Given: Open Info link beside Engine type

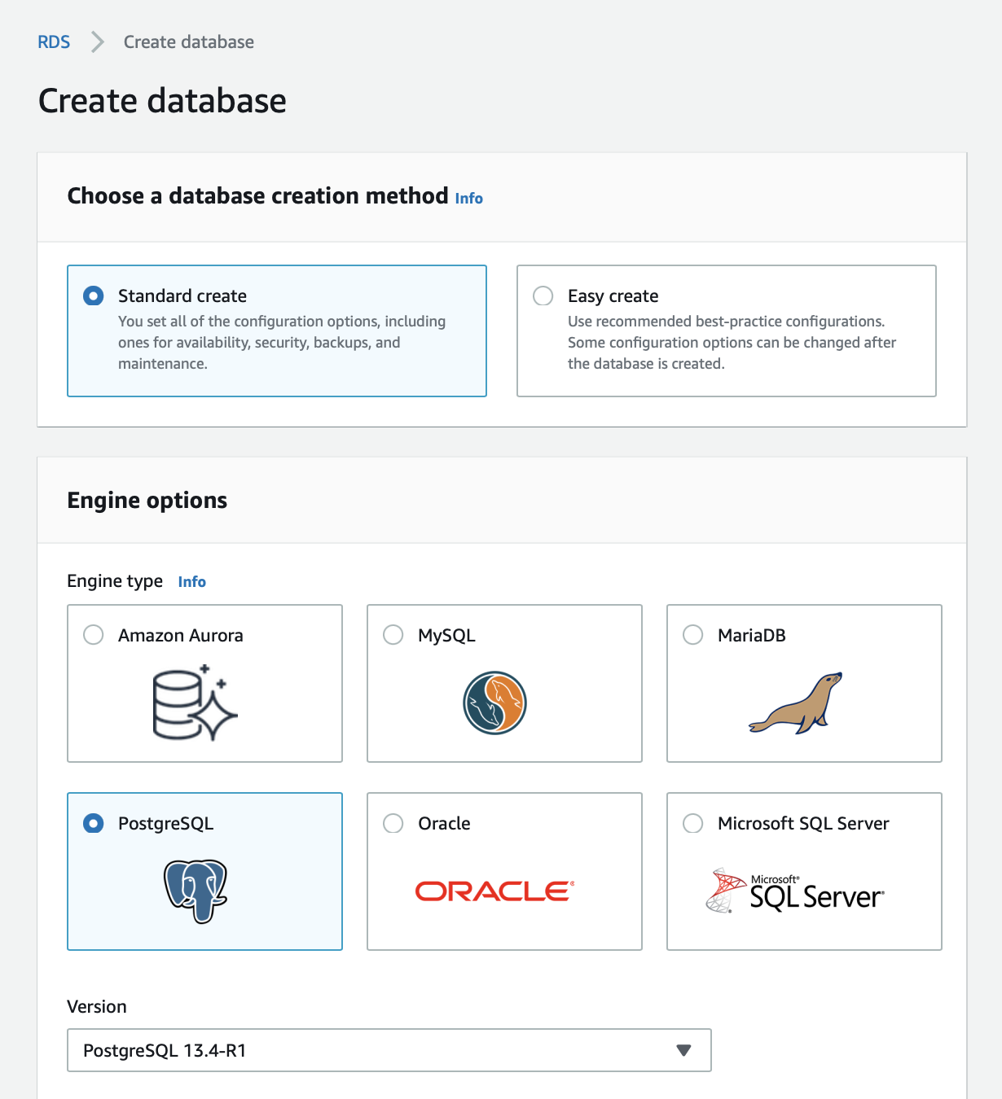Looking at the screenshot, I should pos(192,582).
